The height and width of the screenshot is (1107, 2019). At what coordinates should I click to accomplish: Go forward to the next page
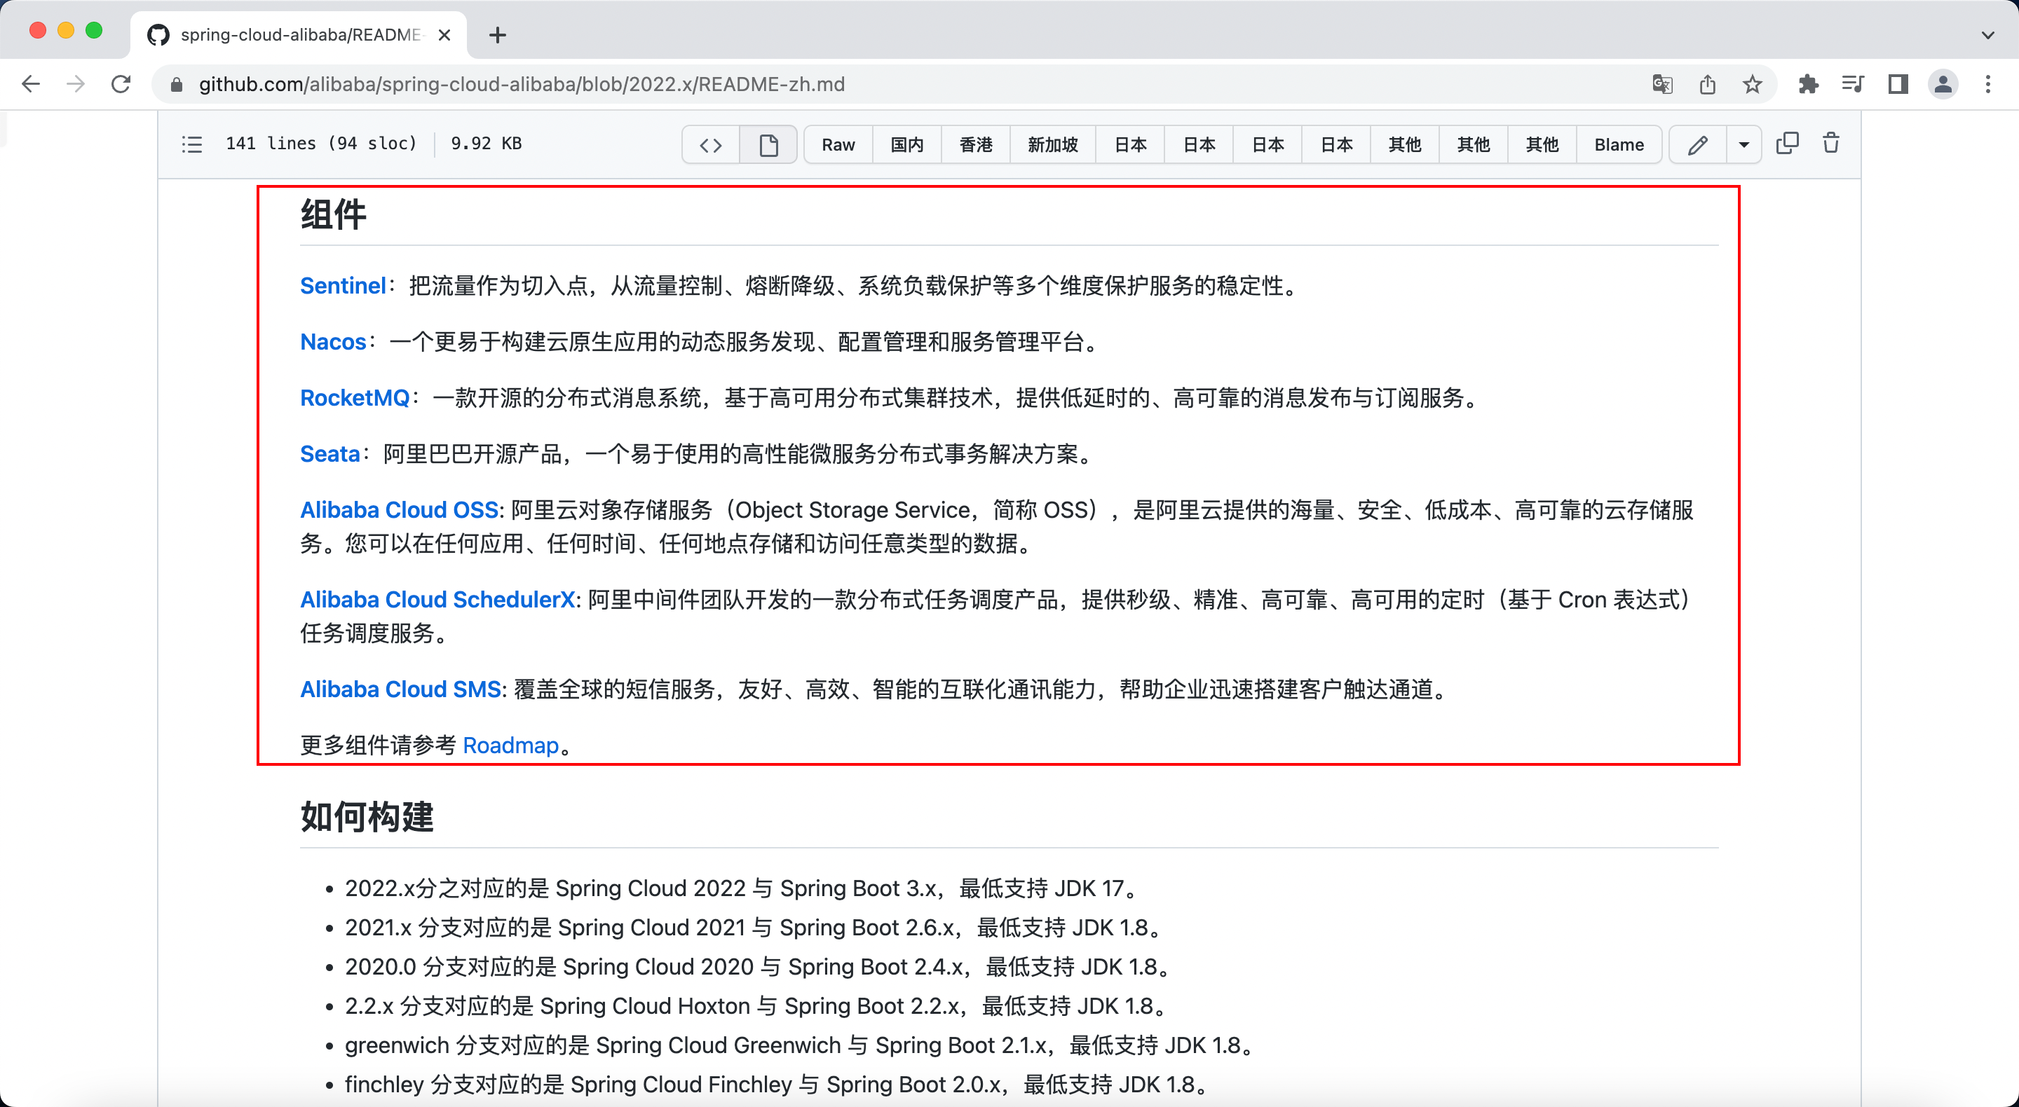75,84
